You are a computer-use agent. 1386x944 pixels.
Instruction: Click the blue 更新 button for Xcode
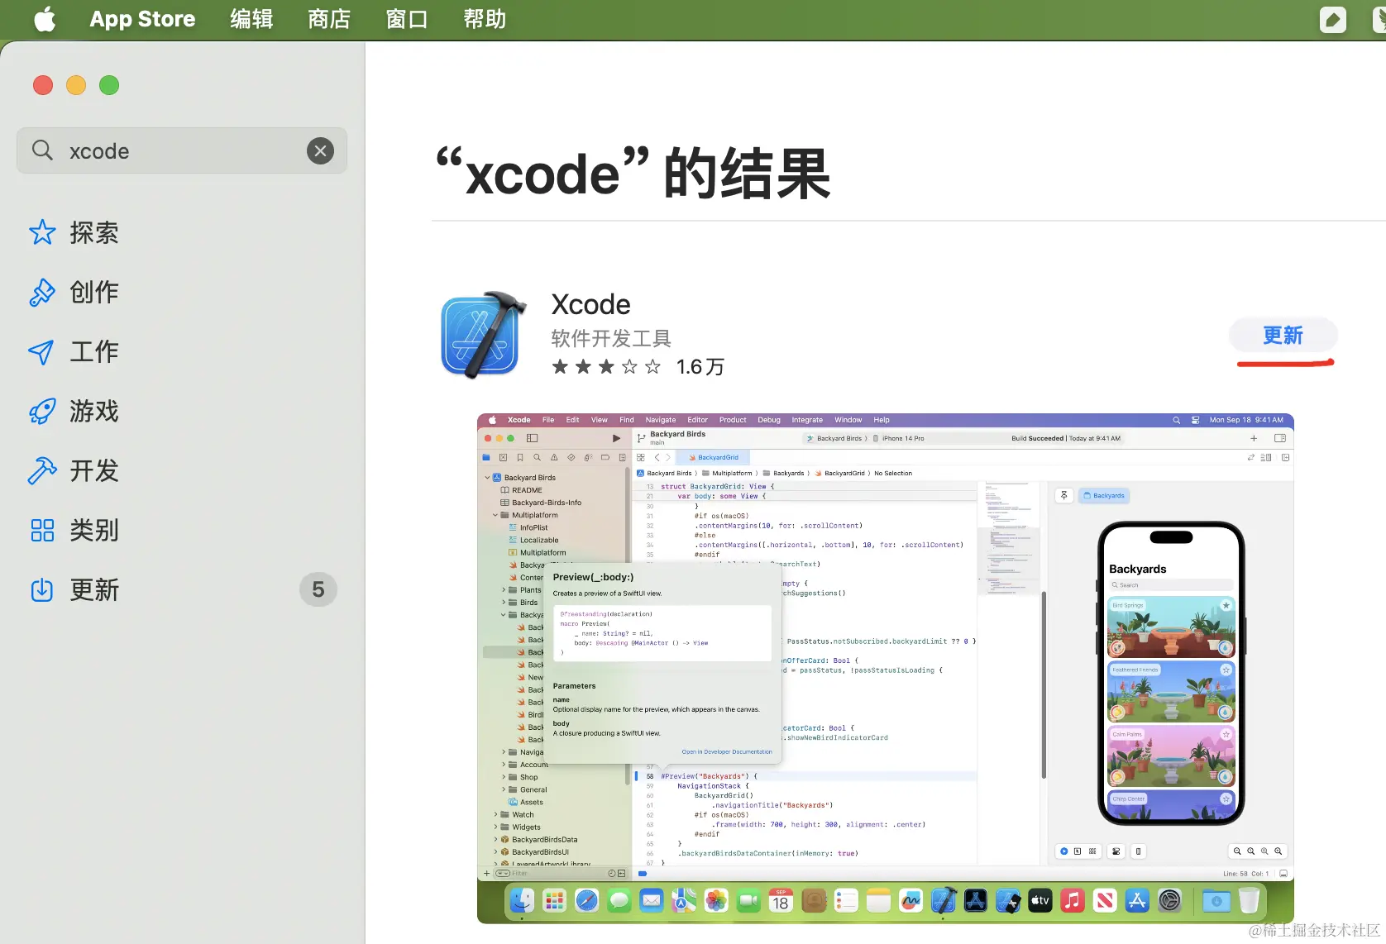coord(1283,335)
